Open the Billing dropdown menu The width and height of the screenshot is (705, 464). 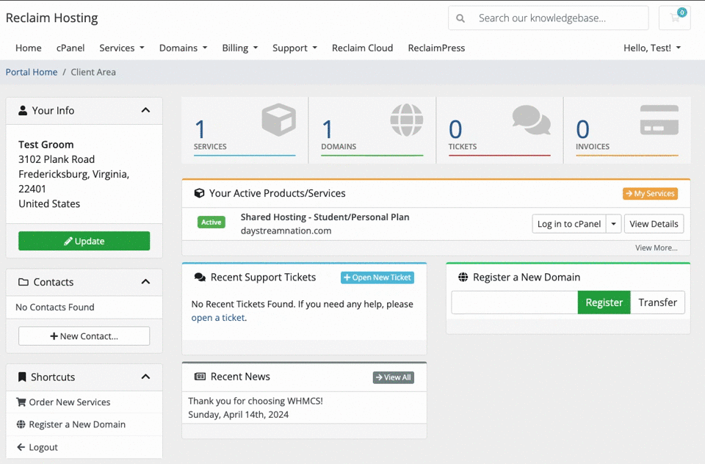239,48
